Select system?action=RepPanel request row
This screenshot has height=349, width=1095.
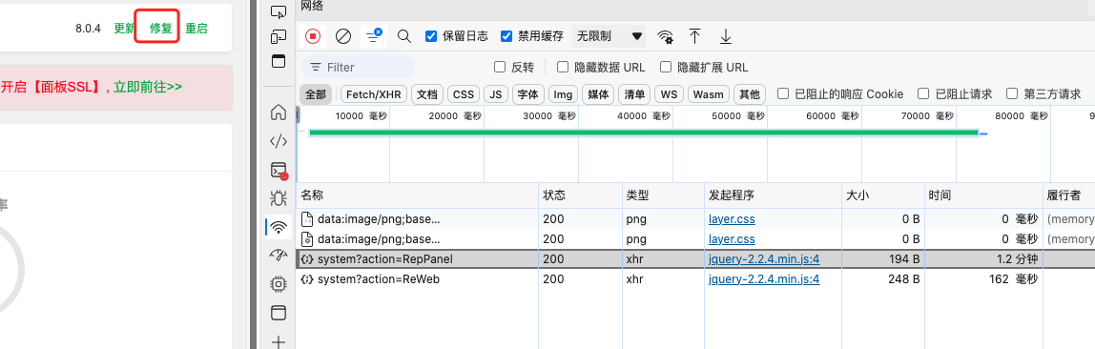[695, 259]
